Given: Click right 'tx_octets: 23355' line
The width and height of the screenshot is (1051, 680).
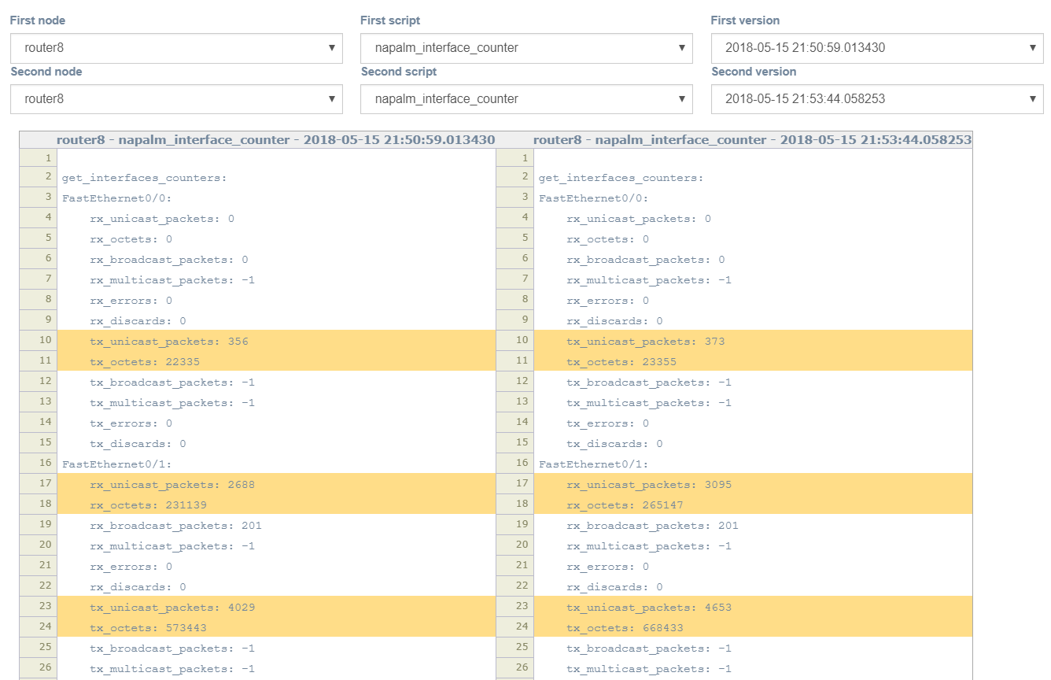Looking at the screenshot, I should tap(753, 361).
